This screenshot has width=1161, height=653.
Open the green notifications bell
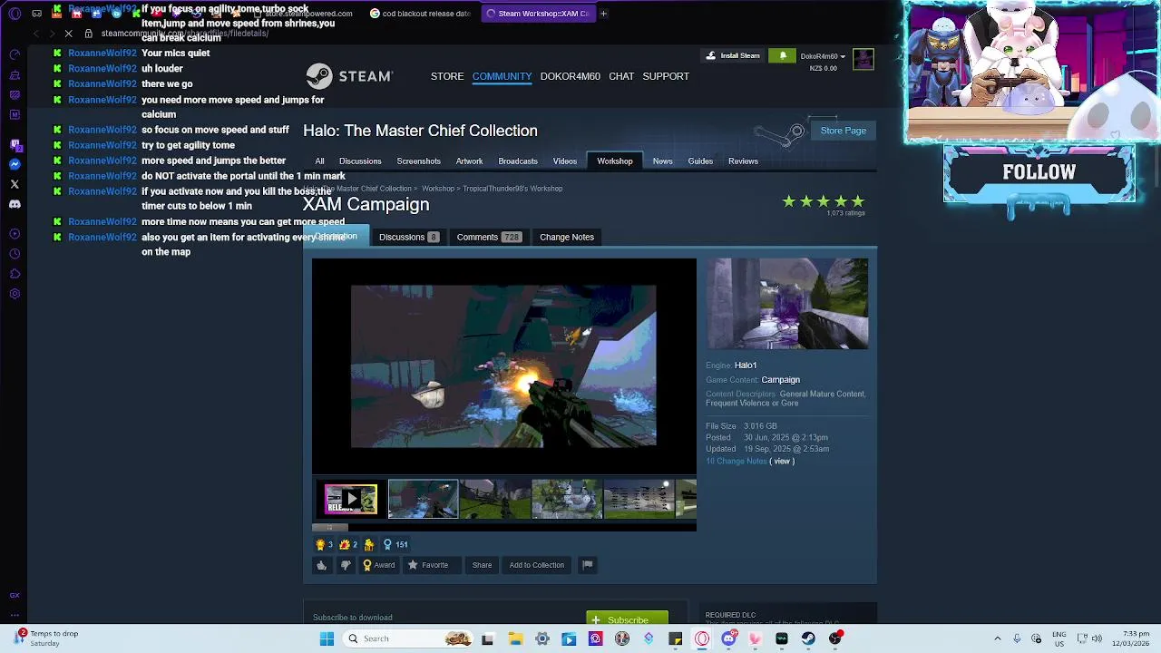click(x=783, y=56)
